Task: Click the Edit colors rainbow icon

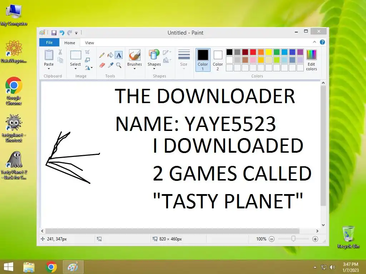Action: 311,55
